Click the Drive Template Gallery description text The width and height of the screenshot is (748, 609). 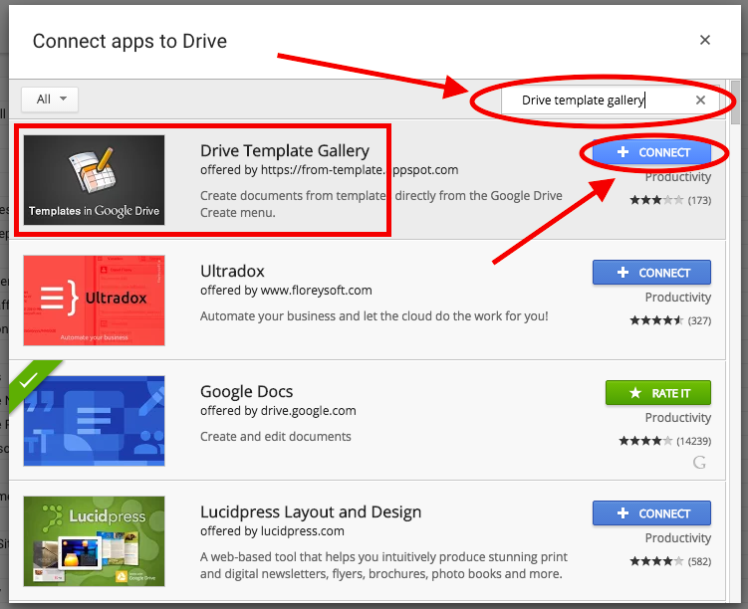(x=381, y=204)
